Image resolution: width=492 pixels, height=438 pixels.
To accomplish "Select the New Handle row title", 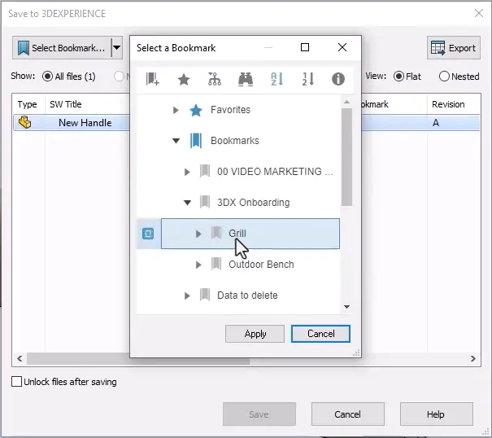I will click(85, 123).
